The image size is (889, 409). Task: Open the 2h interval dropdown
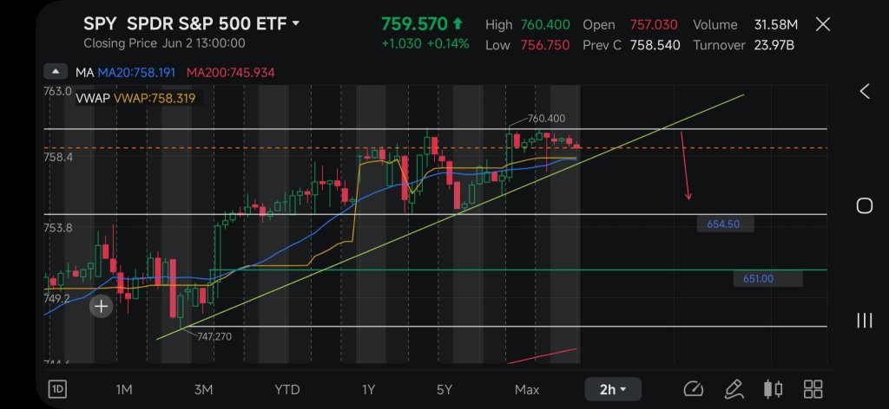coord(613,389)
